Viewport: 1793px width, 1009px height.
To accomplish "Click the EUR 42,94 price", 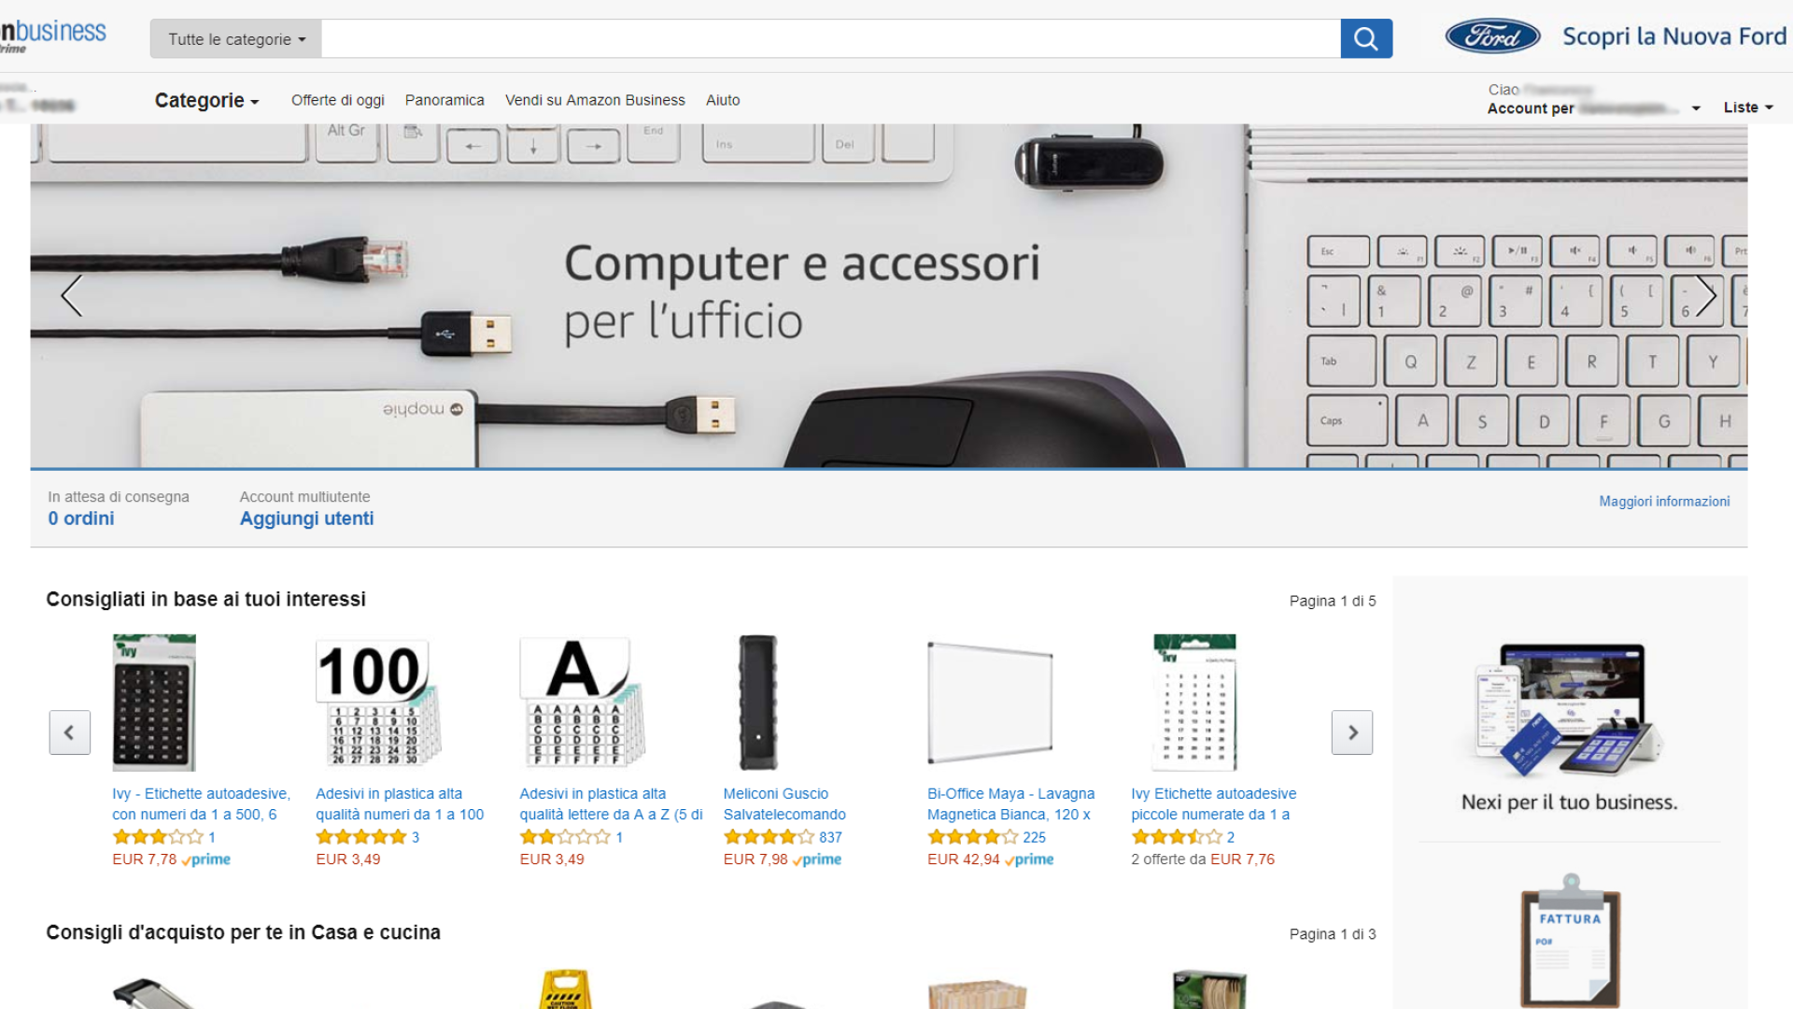I will click(x=963, y=860).
